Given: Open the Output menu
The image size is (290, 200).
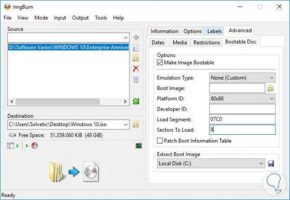Looking at the screenshot, I should pos(80,18).
